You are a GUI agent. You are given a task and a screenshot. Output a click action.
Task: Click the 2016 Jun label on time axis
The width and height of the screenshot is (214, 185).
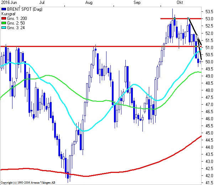(9, 2)
